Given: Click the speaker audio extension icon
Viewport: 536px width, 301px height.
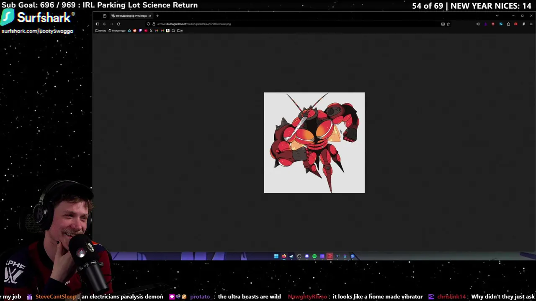Looking at the screenshot, I should coord(478,24).
